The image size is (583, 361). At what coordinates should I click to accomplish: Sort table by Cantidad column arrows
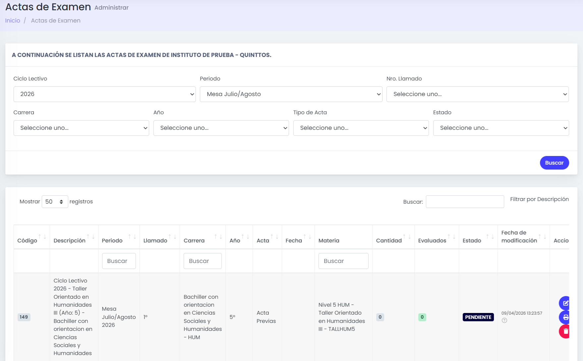(x=407, y=236)
